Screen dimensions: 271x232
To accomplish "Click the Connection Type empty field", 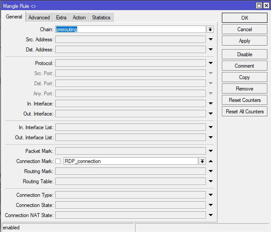I will [x=131, y=195].
